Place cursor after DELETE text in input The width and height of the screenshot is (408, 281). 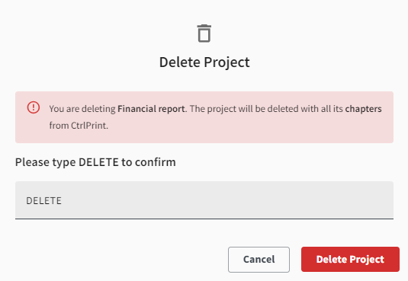[63, 201]
